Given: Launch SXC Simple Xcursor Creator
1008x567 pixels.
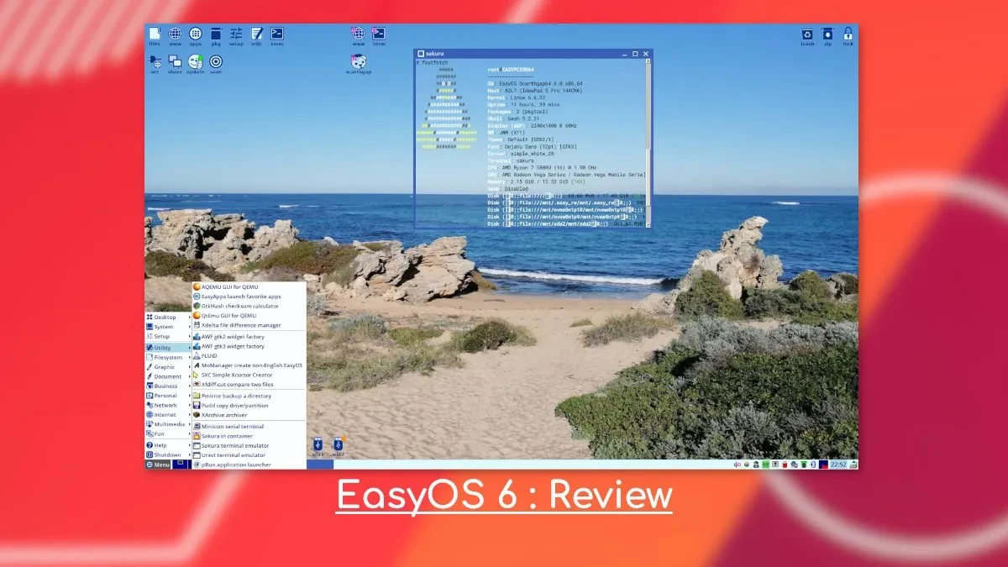Looking at the screenshot, I should coord(249,375).
